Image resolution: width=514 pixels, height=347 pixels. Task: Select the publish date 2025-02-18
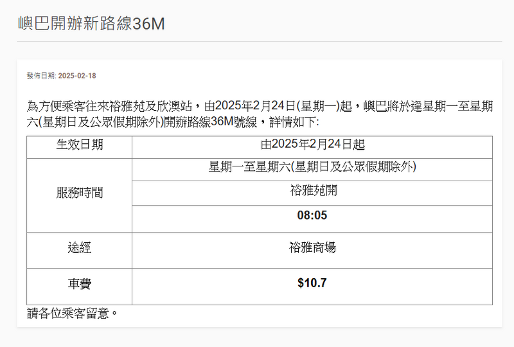[x=77, y=76]
